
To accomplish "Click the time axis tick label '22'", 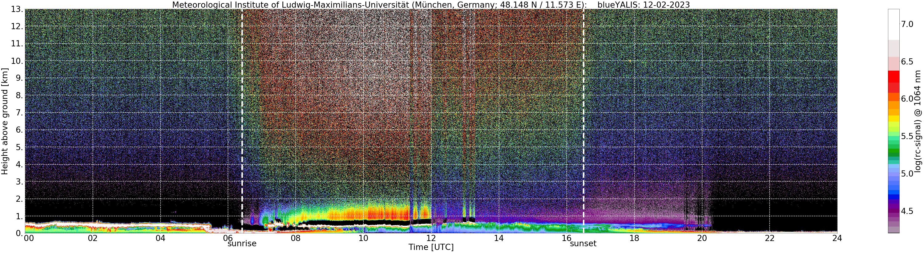I will (770, 238).
